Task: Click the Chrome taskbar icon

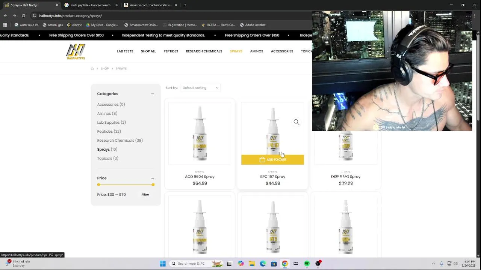Action: click(x=285, y=264)
